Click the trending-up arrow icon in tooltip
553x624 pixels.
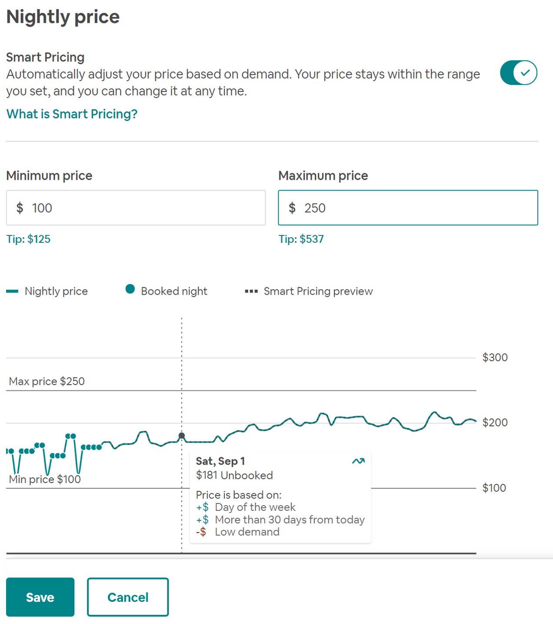pyautogui.click(x=358, y=461)
